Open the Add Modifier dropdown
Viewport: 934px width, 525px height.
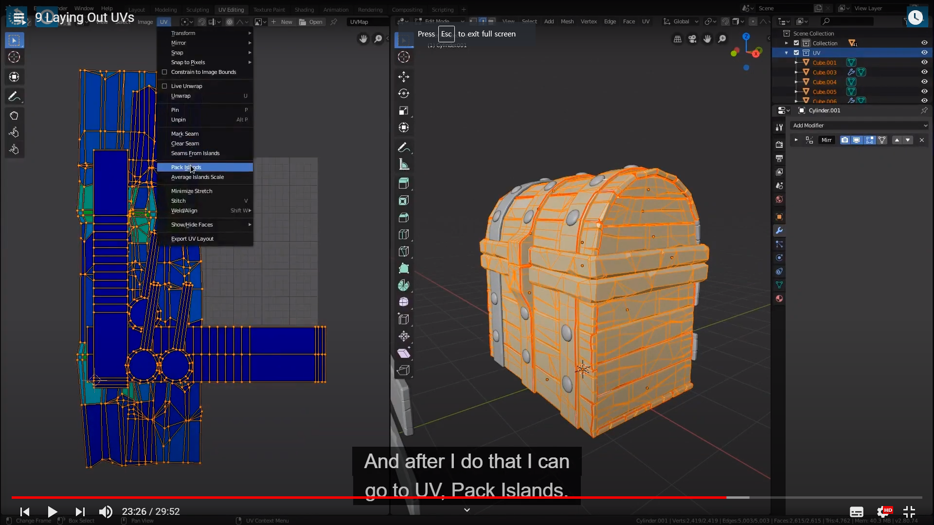[x=859, y=125]
